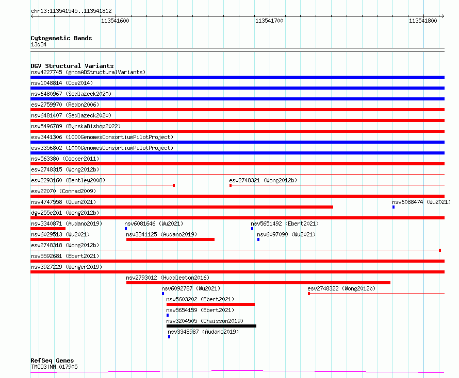The image size is (459, 378).
Task: Select the nsv6081646 (Wu2021) label
Action: (x=154, y=224)
